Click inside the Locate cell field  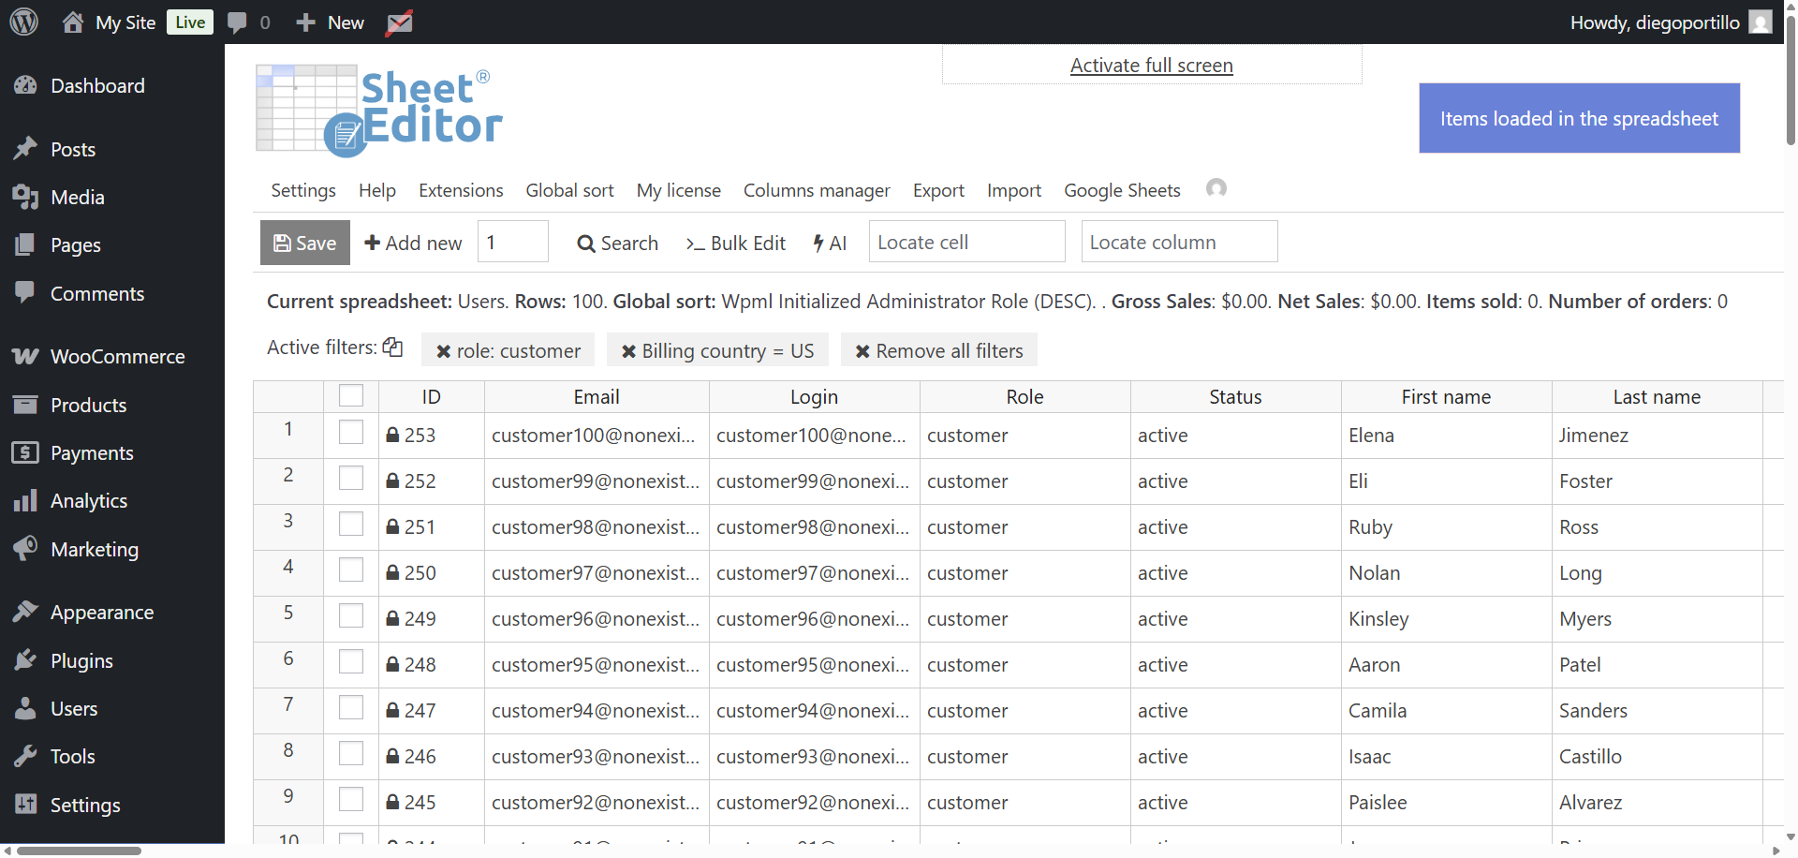pyautogui.click(x=966, y=242)
